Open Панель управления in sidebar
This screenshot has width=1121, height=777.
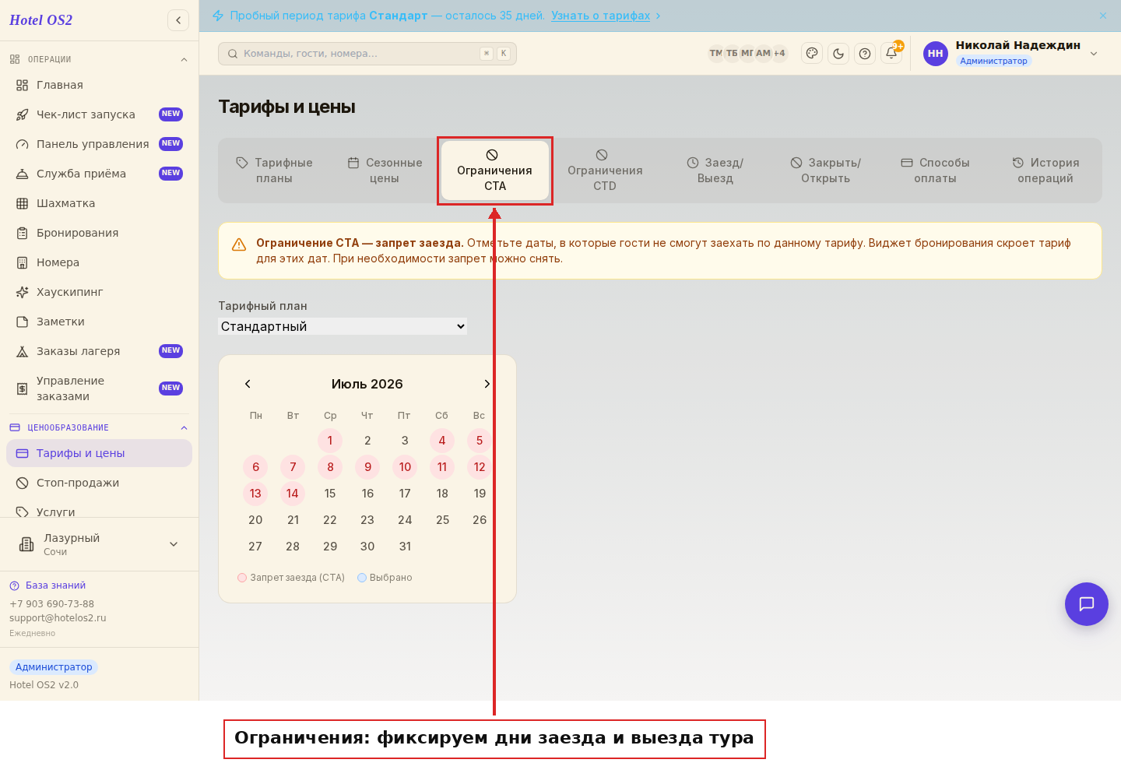tap(99, 144)
